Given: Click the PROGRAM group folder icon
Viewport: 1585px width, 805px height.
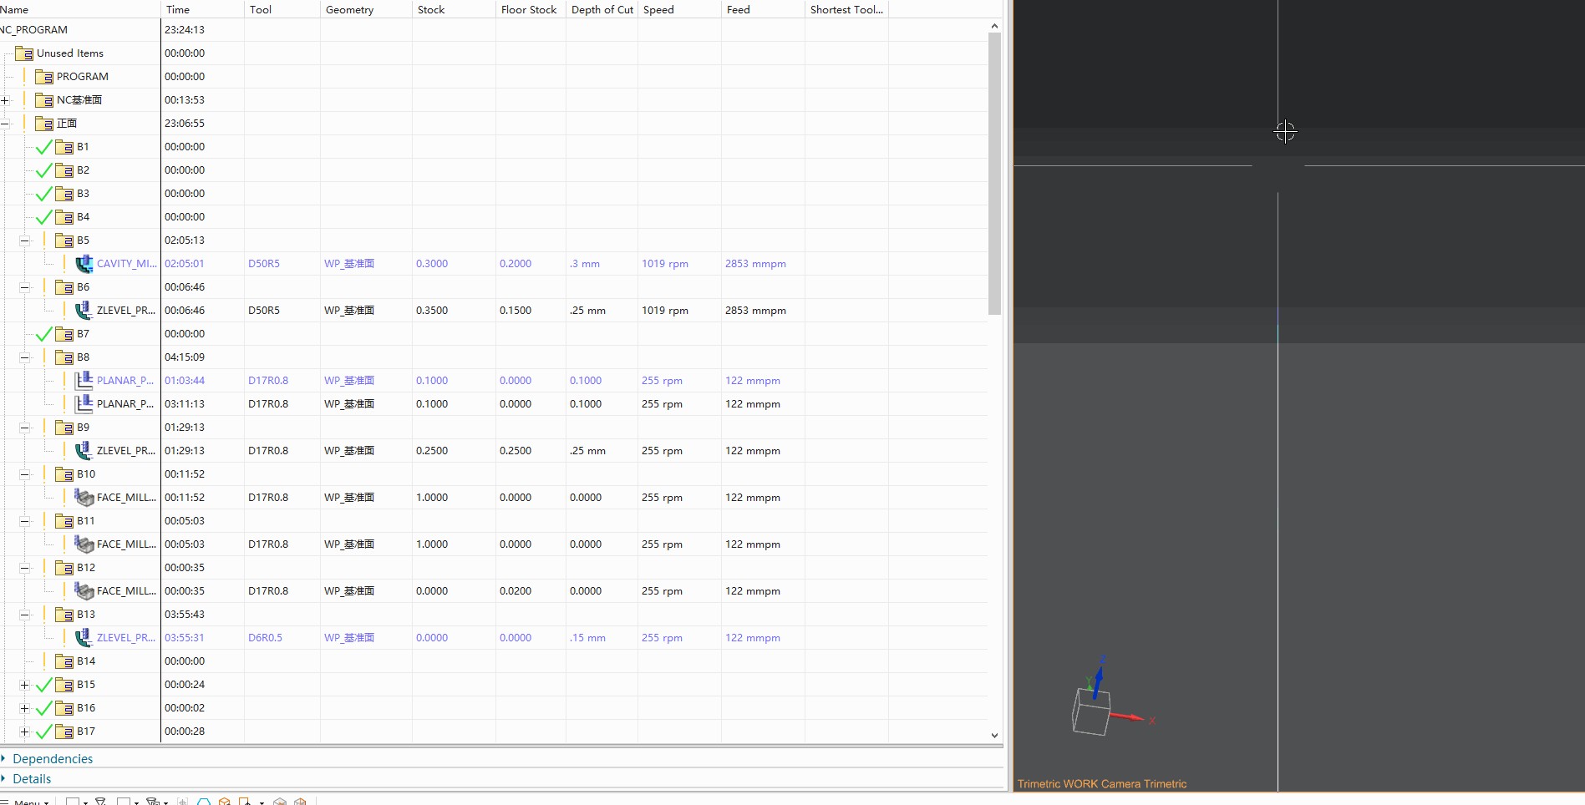Looking at the screenshot, I should [x=44, y=77].
